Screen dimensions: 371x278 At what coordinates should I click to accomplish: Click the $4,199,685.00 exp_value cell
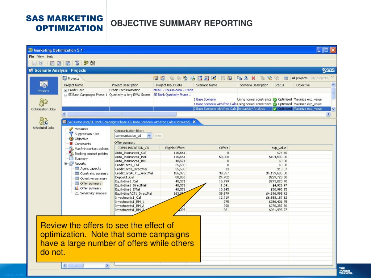(276, 173)
